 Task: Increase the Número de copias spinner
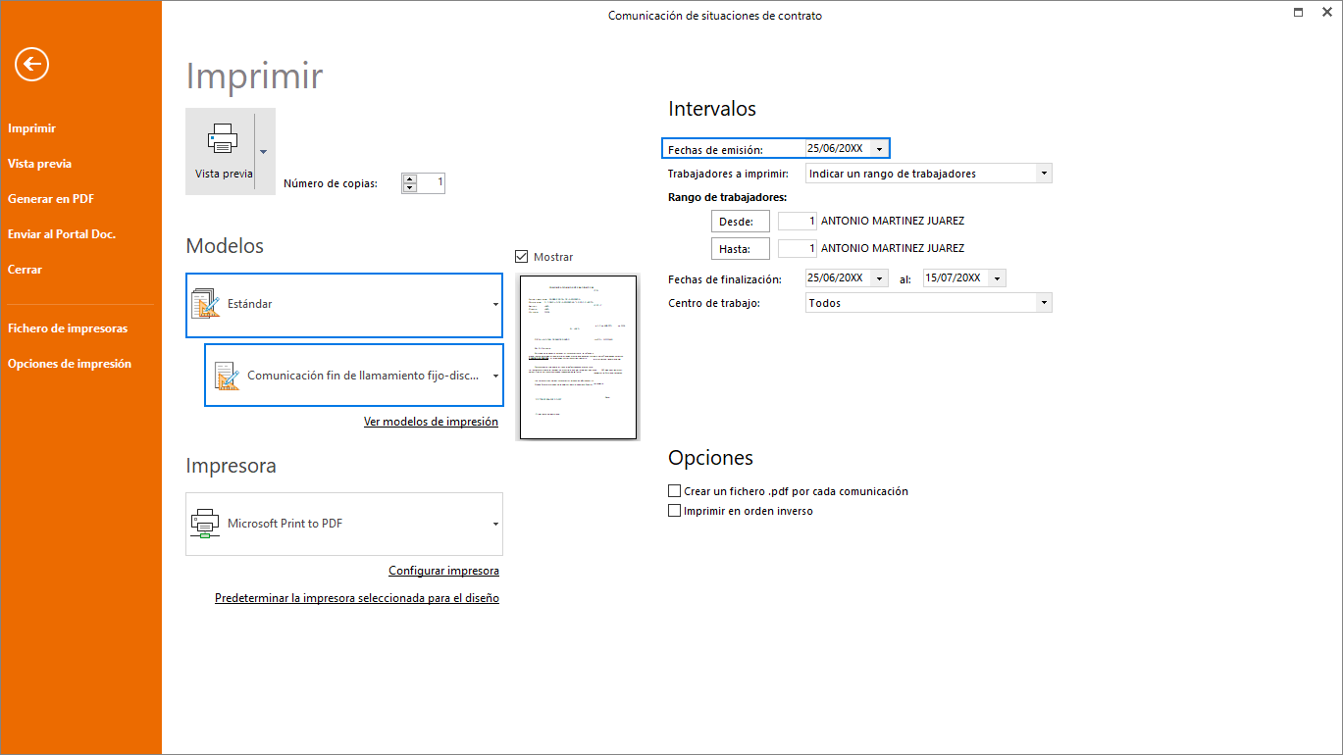coord(410,178)
